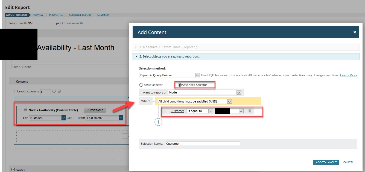Add a new condition with plus icon
The height and width of the screenshot is (172, 365).
(x=159, y=122)
